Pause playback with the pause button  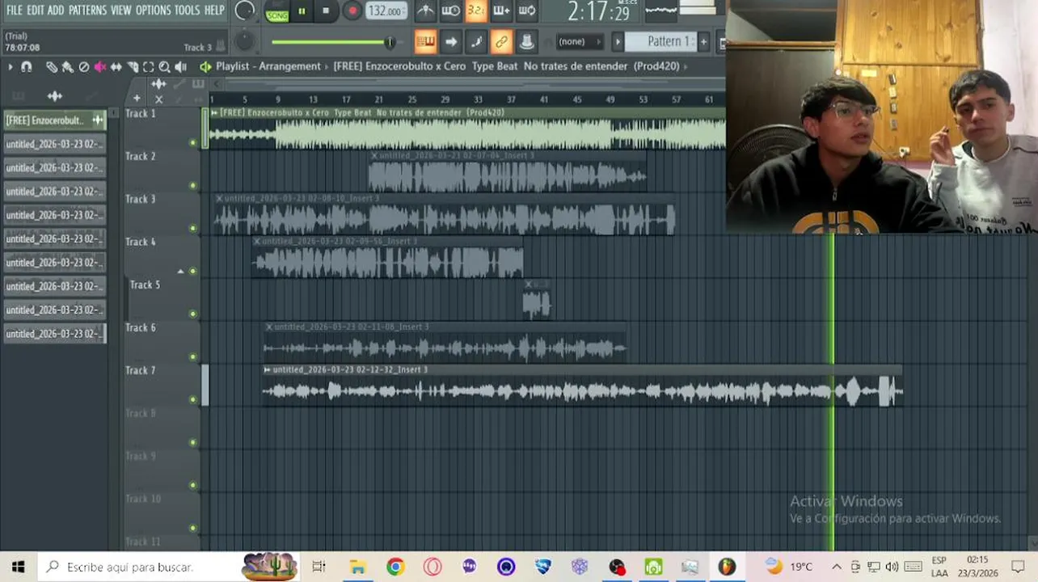302,11
